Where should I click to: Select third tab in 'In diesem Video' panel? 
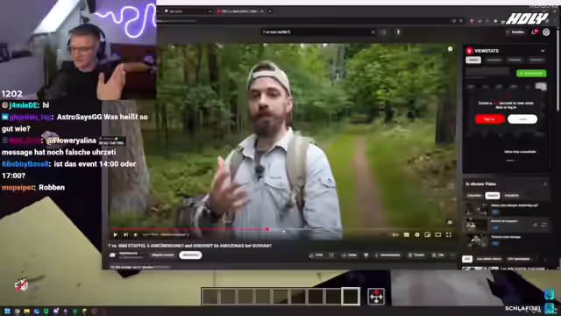512,195
